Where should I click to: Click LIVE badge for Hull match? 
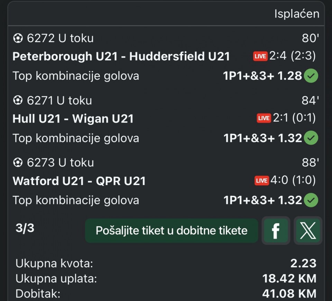264,118
